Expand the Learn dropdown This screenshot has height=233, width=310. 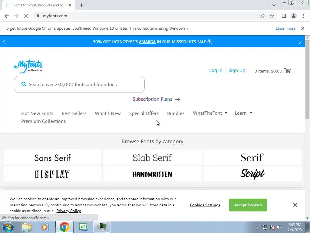click(243, 113)
